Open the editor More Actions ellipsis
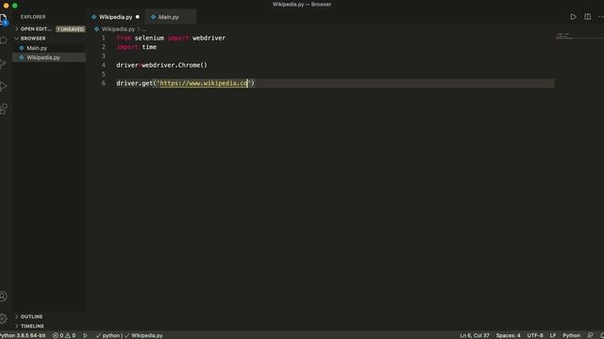This screenshot has height=339, width=604. (601, 17)
